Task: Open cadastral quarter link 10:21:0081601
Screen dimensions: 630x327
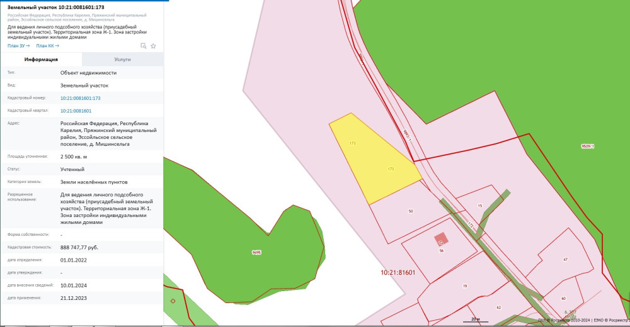Action: [76, 111]
